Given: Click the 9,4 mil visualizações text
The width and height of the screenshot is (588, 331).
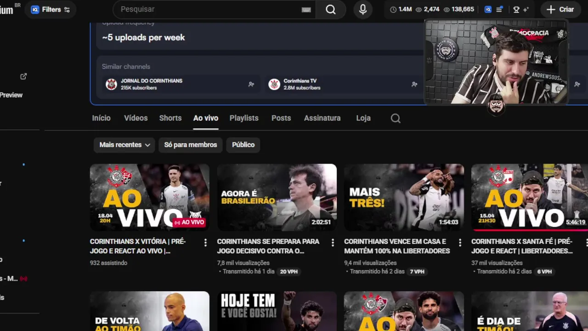Looking at the screenshot, I should (370, 263).
